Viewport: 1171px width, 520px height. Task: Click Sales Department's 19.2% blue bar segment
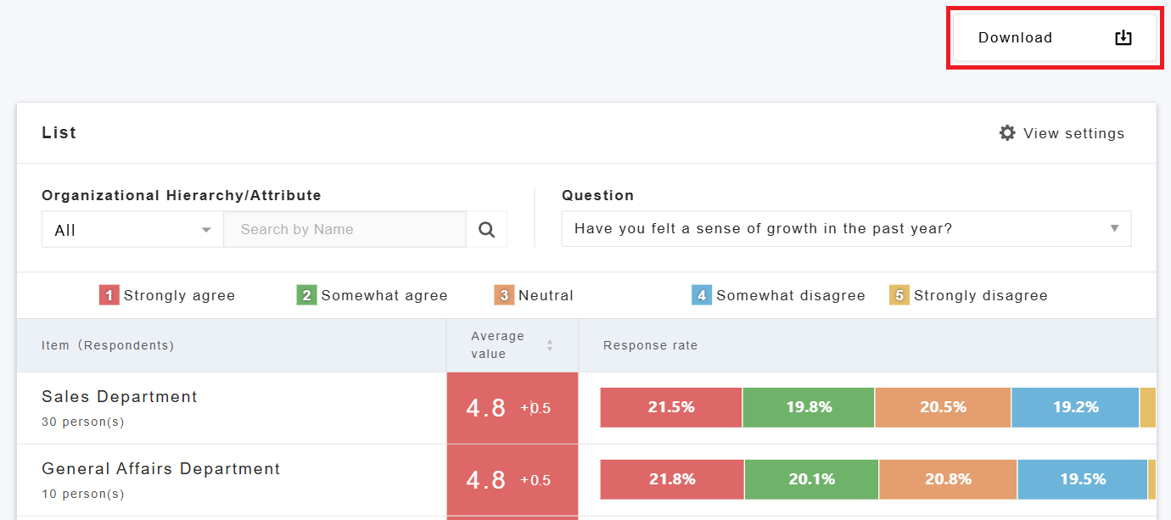point(1075,407)
